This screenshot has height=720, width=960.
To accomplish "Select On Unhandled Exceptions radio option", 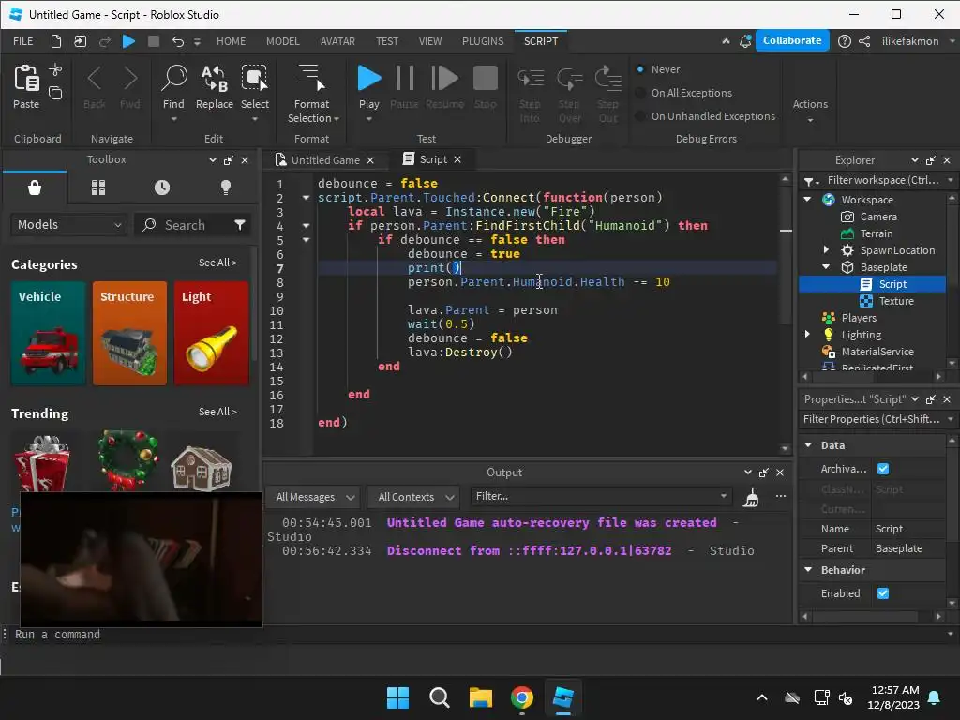I will click(x=640, y=115).
